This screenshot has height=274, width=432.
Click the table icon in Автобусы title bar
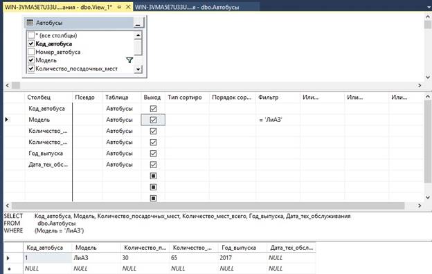[x=30, y=23]
